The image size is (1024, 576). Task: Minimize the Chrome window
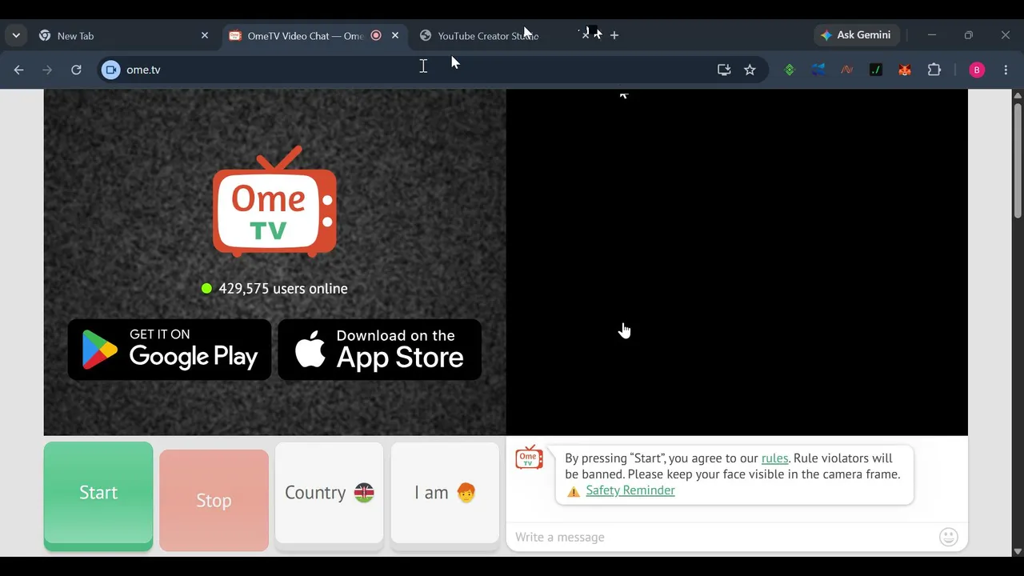point(931,35)
